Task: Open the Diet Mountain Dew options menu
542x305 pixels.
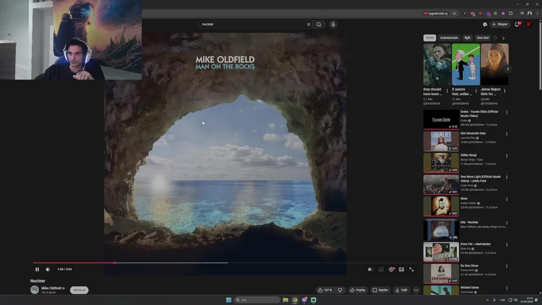Action: [507, 134]
